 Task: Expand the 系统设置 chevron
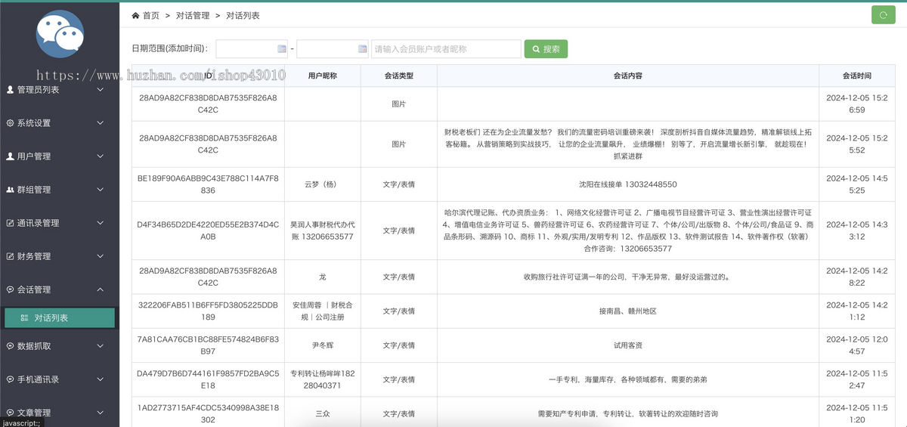[x=101, y=123]
